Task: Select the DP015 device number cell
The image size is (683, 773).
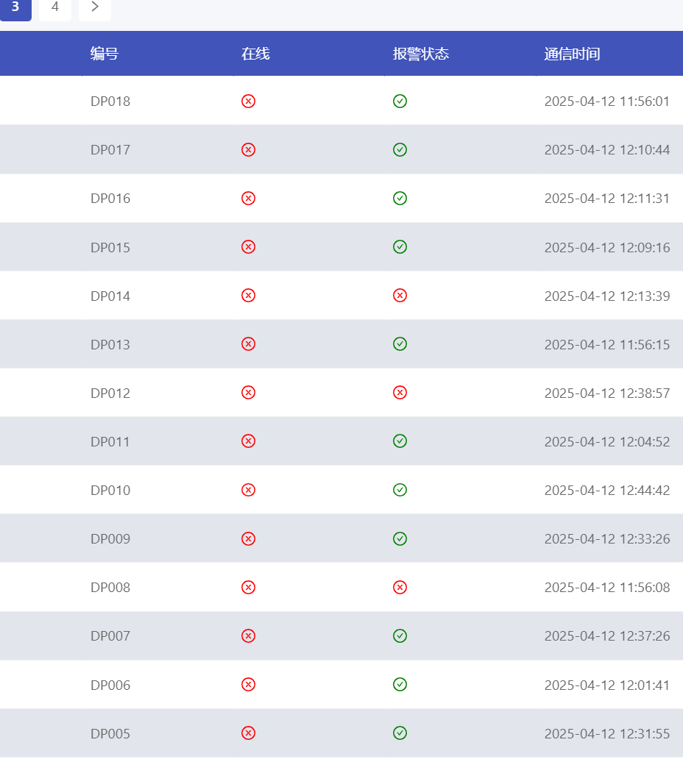Action: [x=110, y=247]
